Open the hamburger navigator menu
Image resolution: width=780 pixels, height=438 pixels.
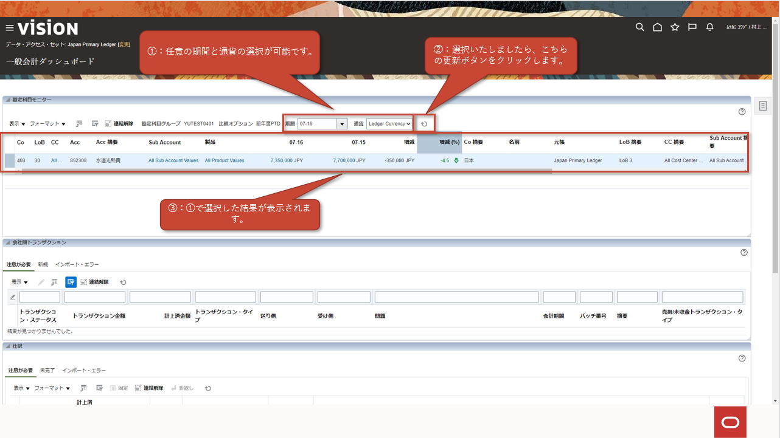(x=10, y=28)
